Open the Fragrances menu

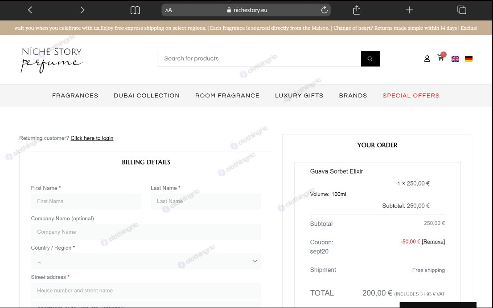[x=75, y=95]
